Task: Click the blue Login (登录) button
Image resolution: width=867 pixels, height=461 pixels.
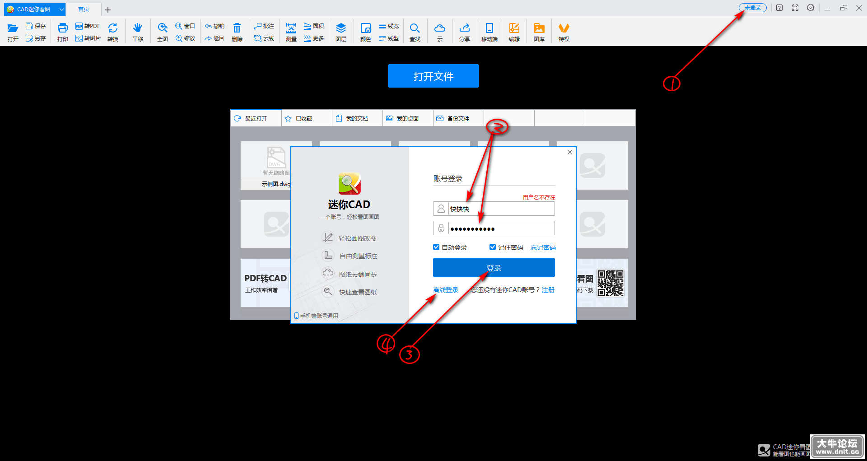Action: (494, 268)
